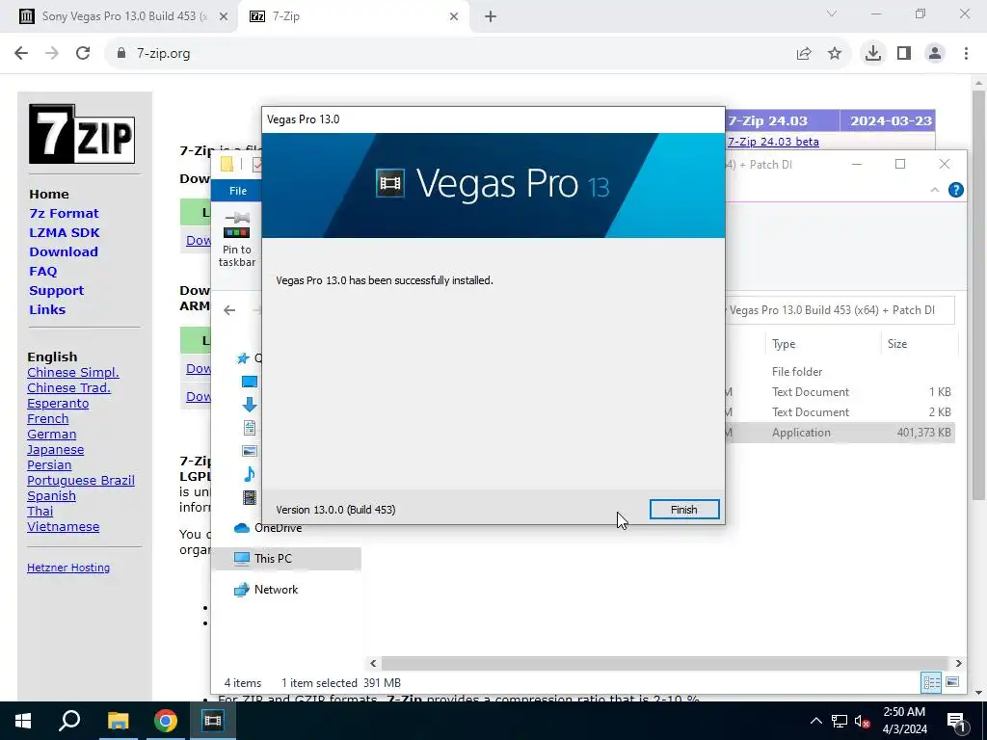This screenshot has height=740, width=987.
Task: Open the Download link in sidebar
Action: tap(64, 251)
